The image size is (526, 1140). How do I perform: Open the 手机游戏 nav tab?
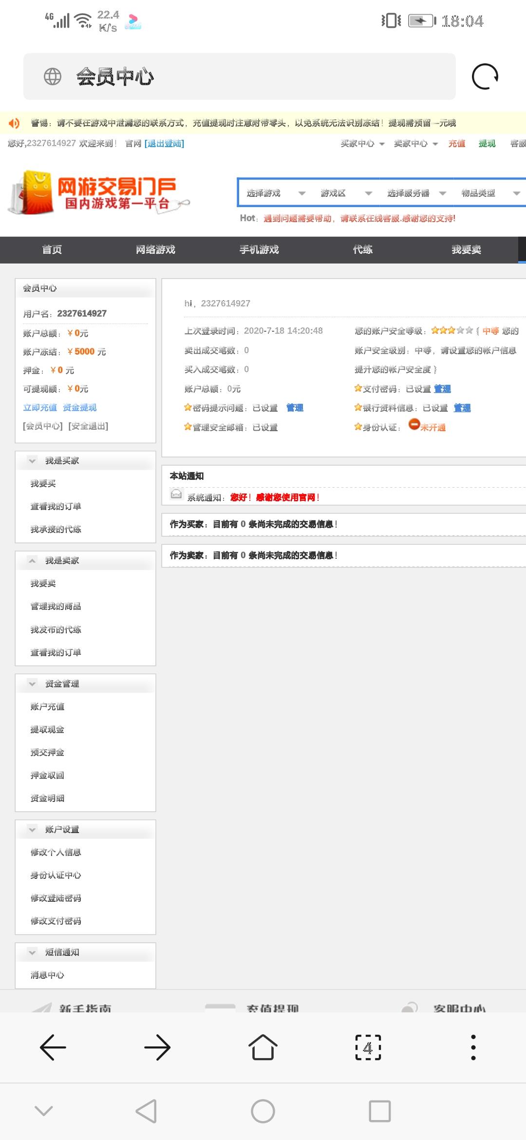pos(259,249)
